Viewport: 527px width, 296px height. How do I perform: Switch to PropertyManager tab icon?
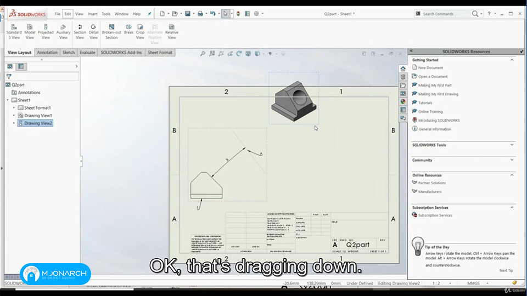coord(21,66)
